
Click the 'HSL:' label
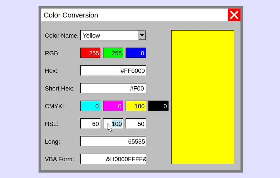(51, 124)
